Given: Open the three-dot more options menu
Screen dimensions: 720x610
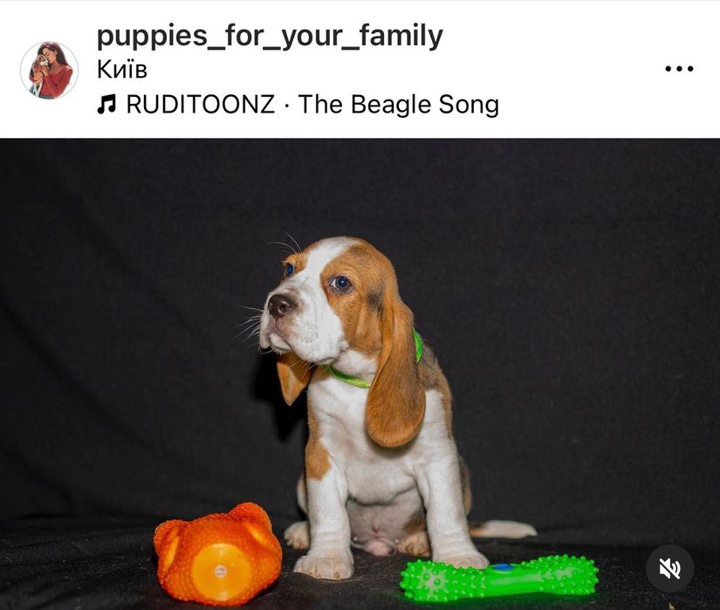Looking at the screenshot, I should tap(679, 69).
